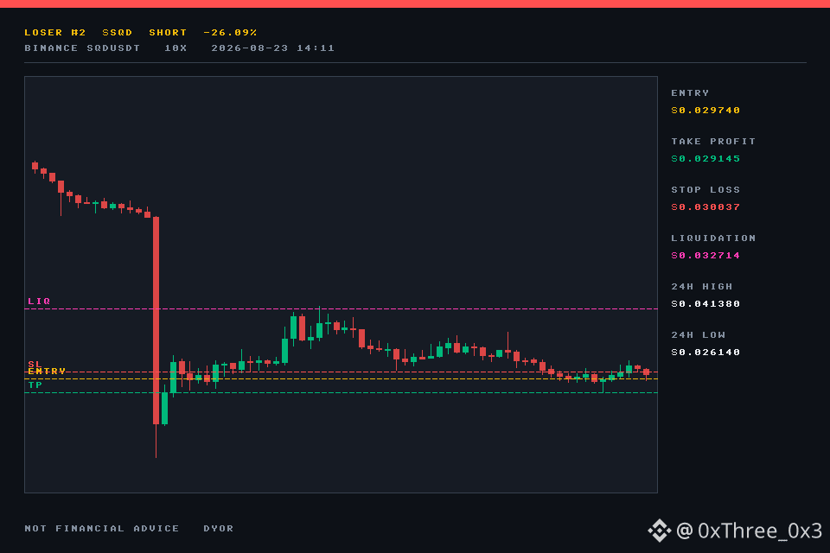The width and height of the screenshot is (830, 553).
Task: Click the STOP LOSS heading
Action: (705, 189)
